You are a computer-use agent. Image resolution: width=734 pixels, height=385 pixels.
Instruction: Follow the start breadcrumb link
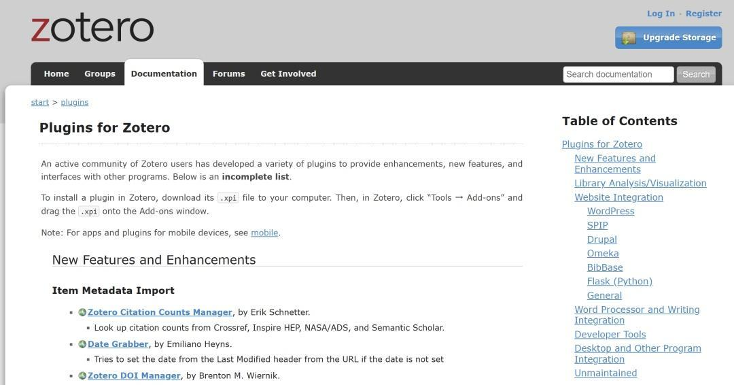pyautogui.click(x=40, y=102)
